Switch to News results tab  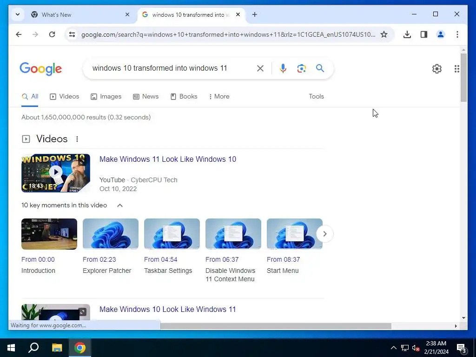click(x=145, y=96)
